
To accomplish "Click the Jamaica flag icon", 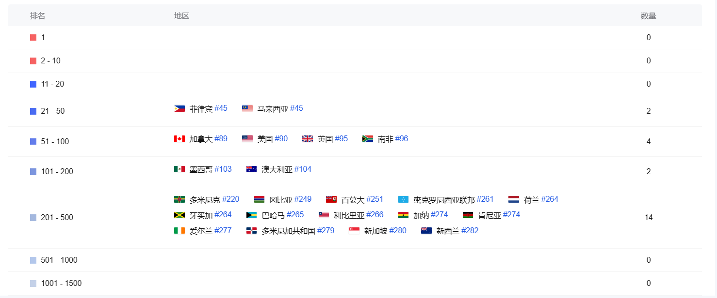I will click(x=179, y=215).
